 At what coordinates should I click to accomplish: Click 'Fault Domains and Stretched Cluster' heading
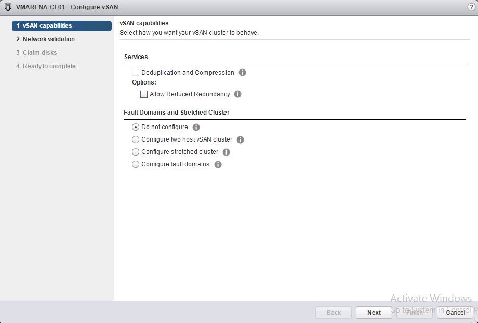[x=177, y=112]
